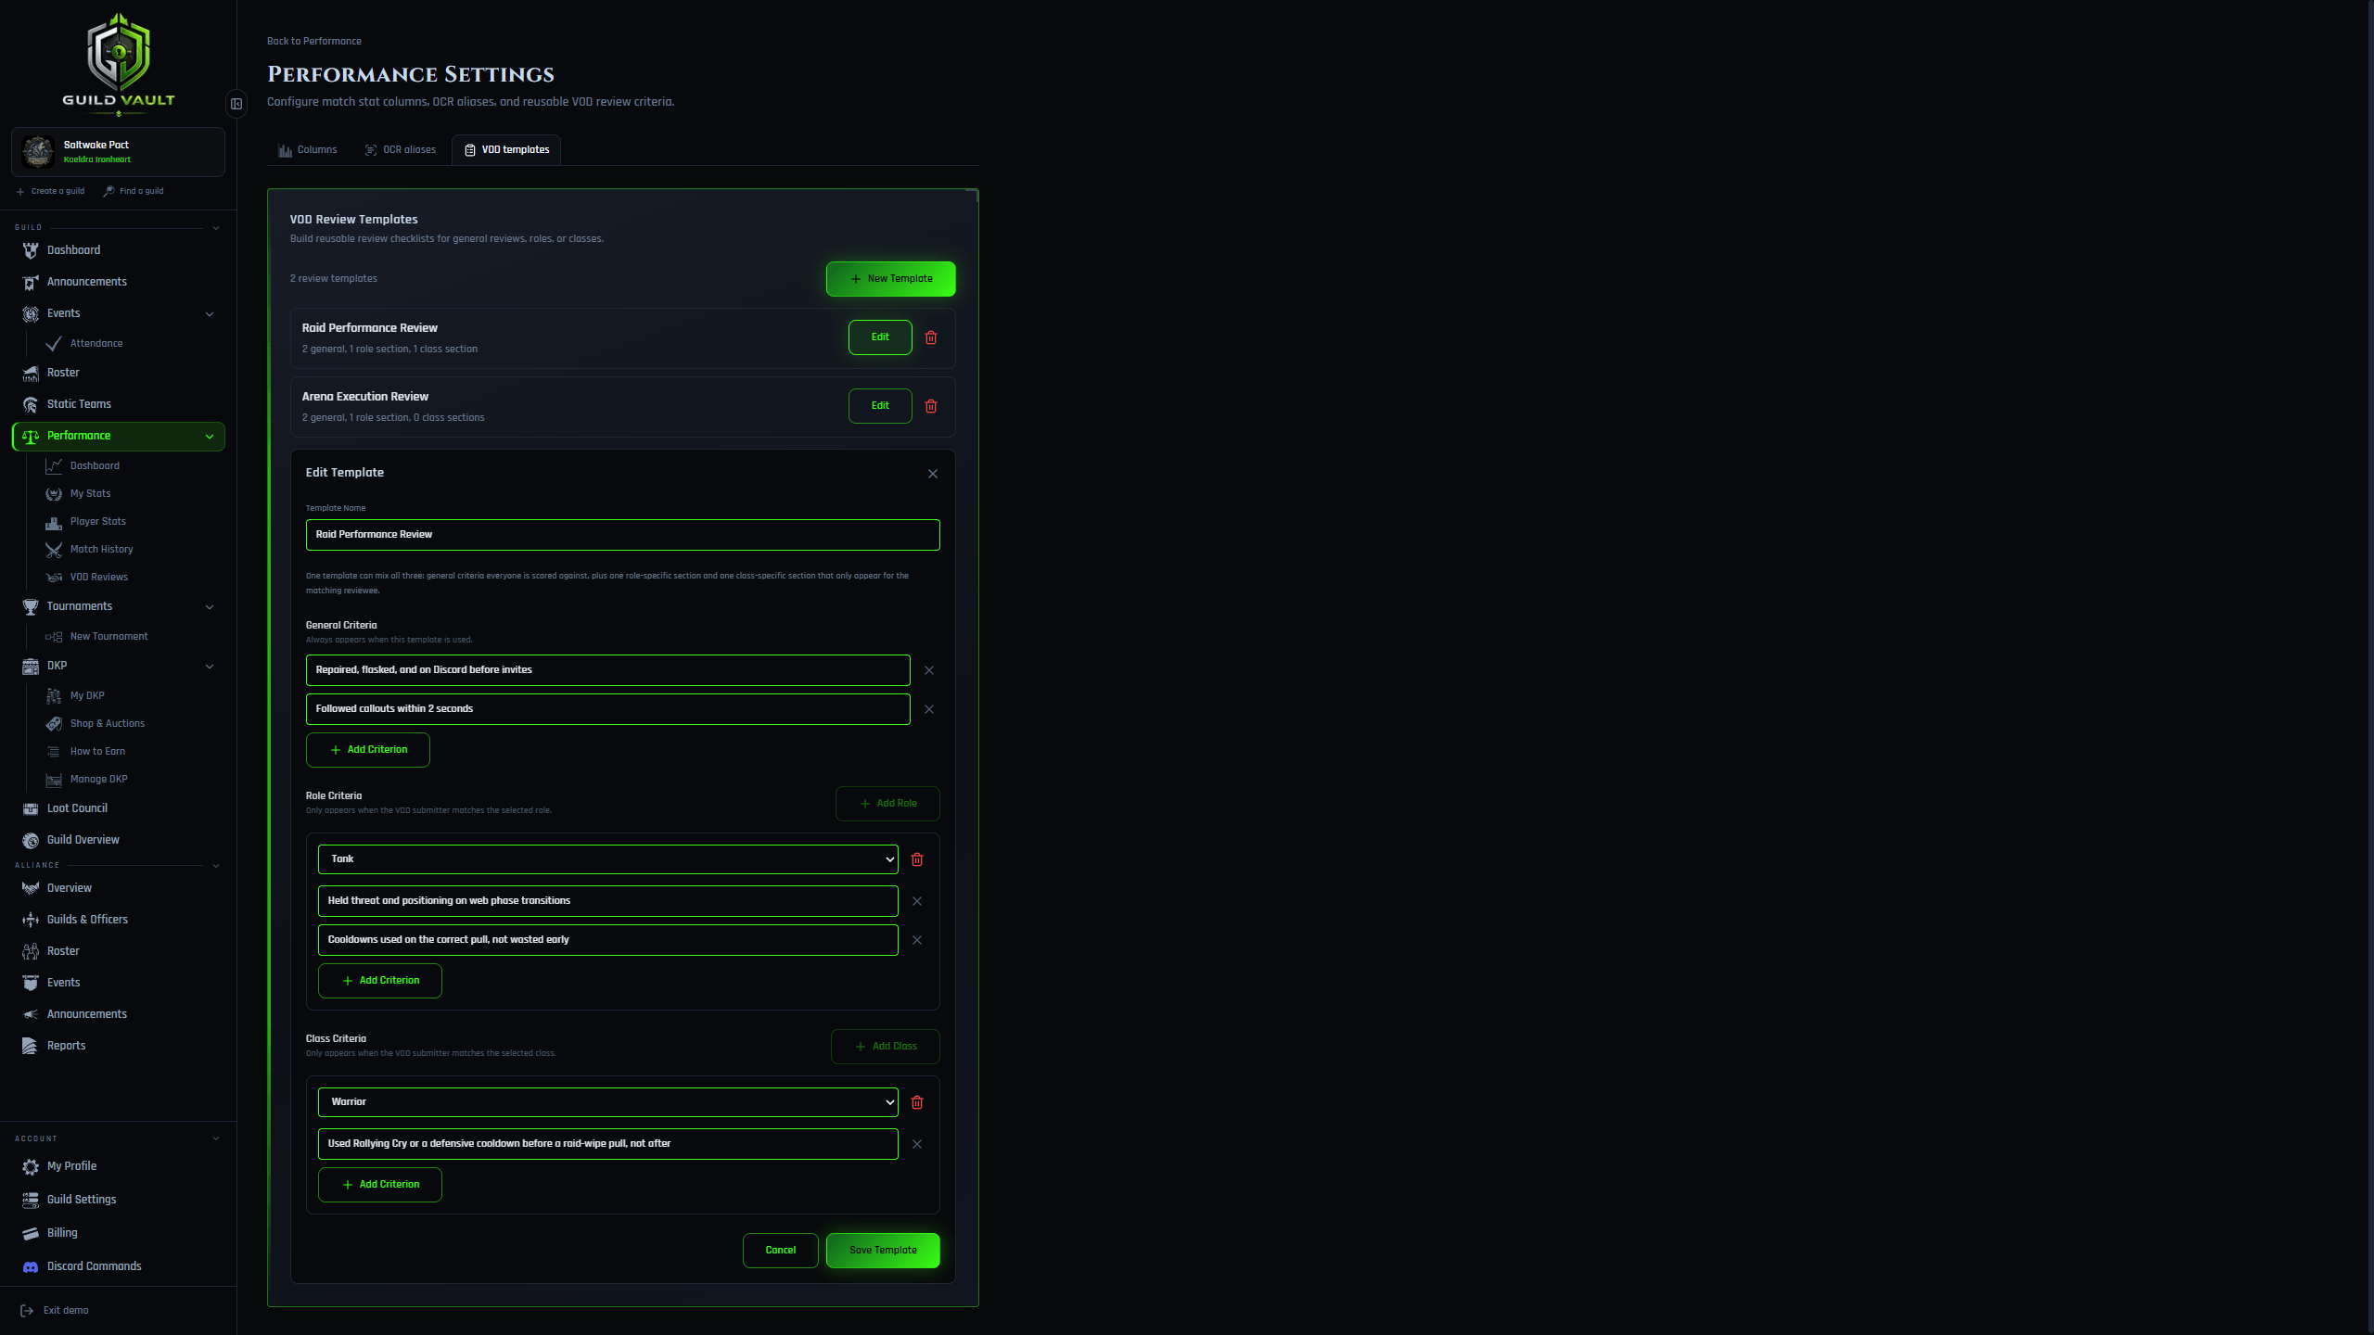Viewport: 2374px width, 1335px height.
Task: Collapse the sidebar panel
Action: [x=236, y=104]
